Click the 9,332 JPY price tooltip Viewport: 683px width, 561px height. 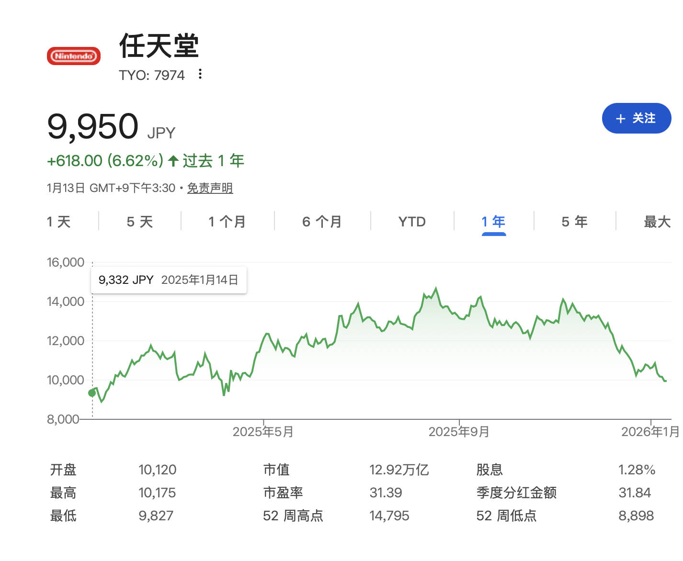point(169,280)
